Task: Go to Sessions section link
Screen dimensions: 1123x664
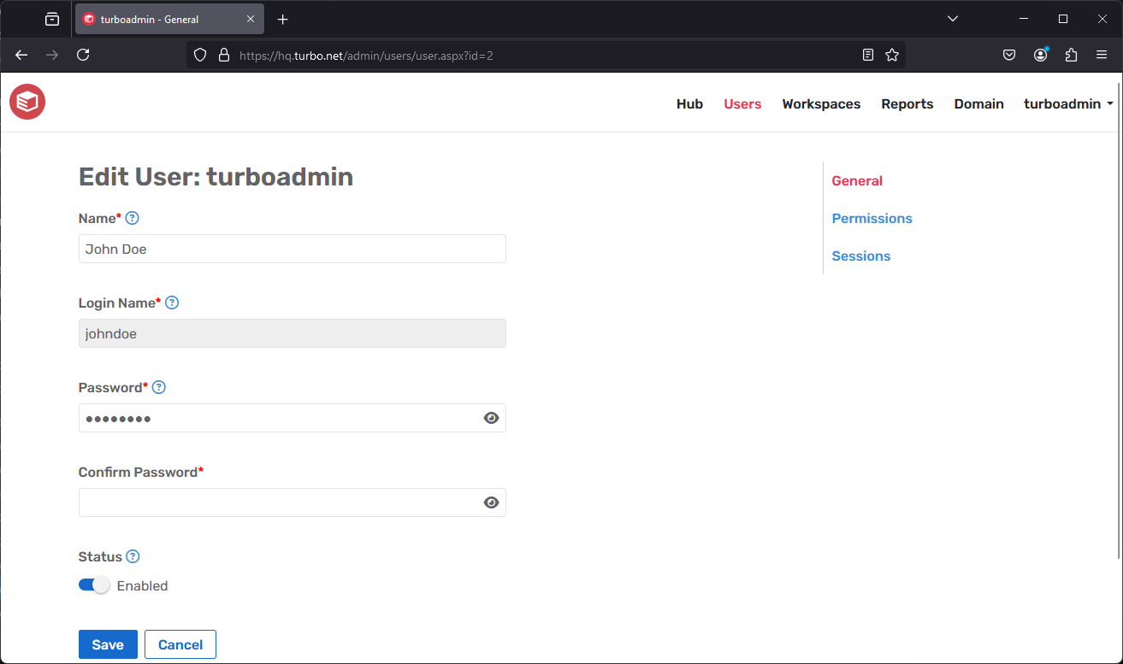Action: pos(861,256)
